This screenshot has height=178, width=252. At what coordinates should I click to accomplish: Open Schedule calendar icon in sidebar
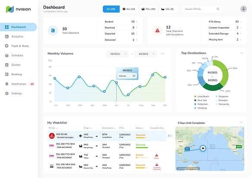[x=7, y=55]
